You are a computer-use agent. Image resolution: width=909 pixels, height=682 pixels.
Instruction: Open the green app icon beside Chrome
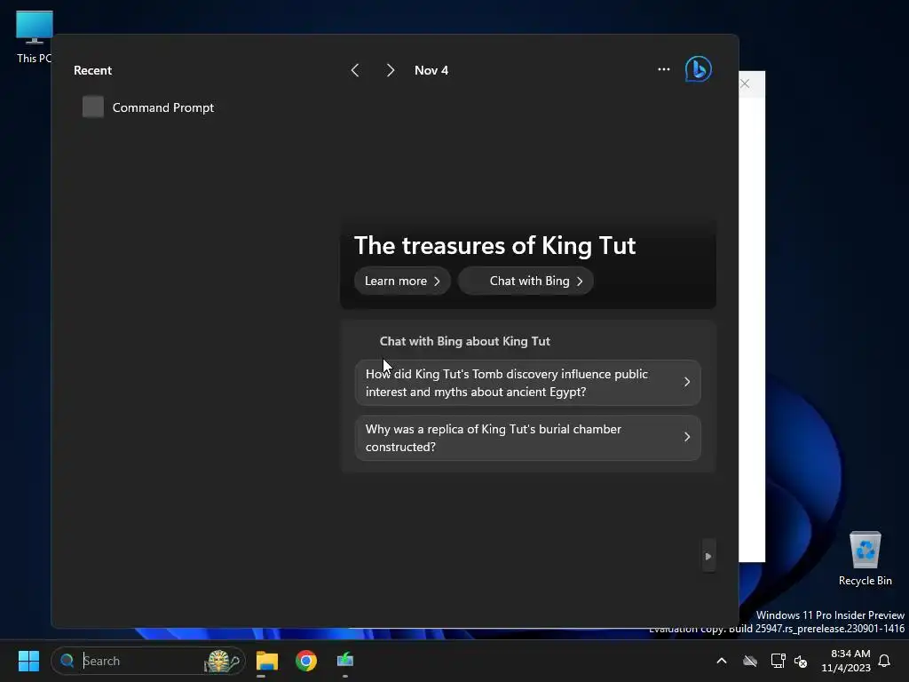pyautogui.click(x=345, y=660)
